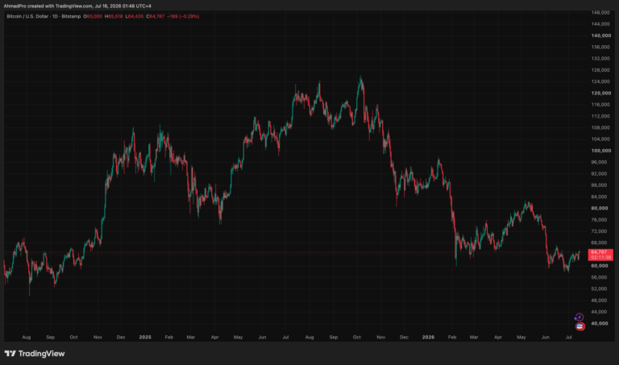Screen dimensions: 619x365
Task: Click the 40,000 price axis label
Action: 599,324
